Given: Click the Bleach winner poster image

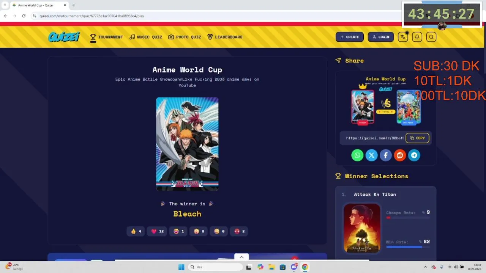Looking at the screenshot, I should coord(187,144).
